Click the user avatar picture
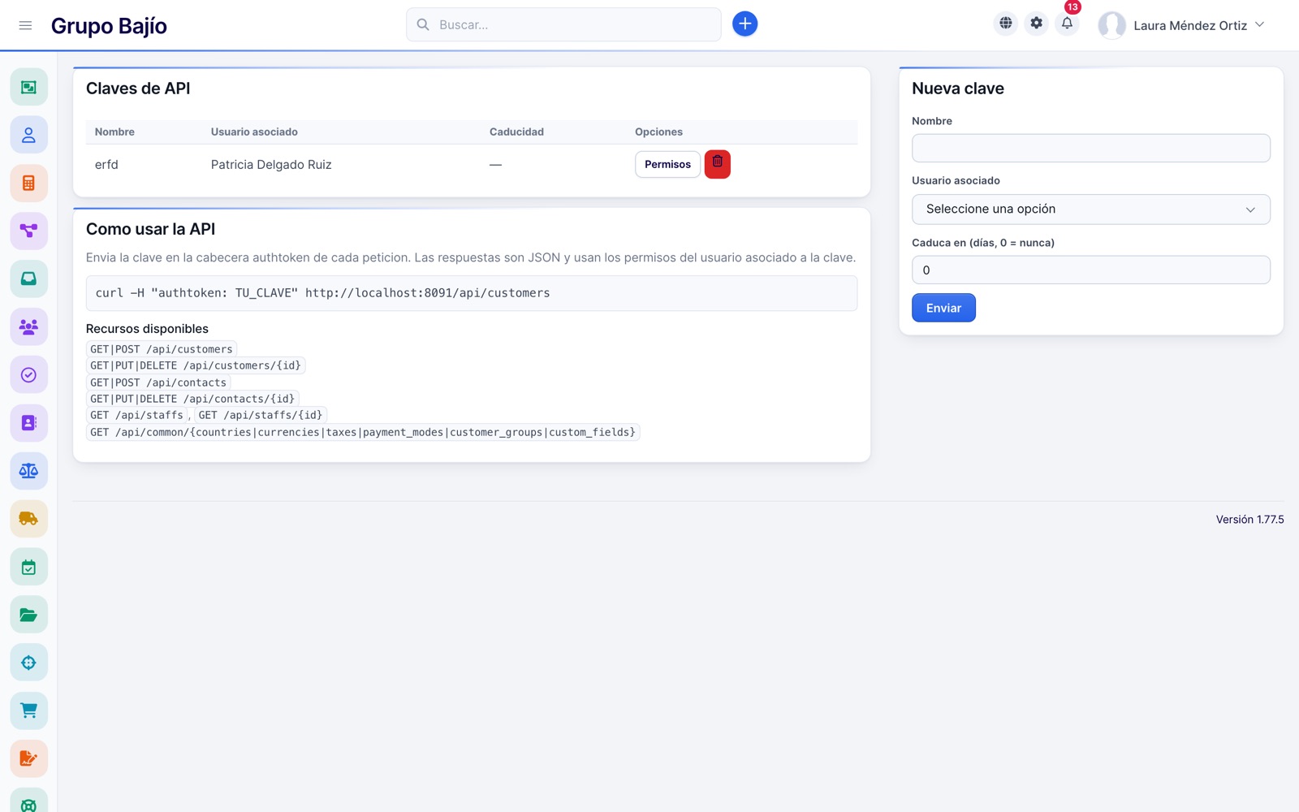The height and width of the screenshot is (812, 1299). point(1111,25)
